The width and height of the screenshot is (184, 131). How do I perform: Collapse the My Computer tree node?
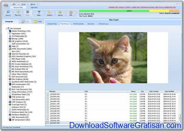point(6,29)
